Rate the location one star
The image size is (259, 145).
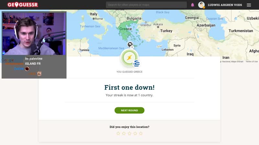(118, 133)
